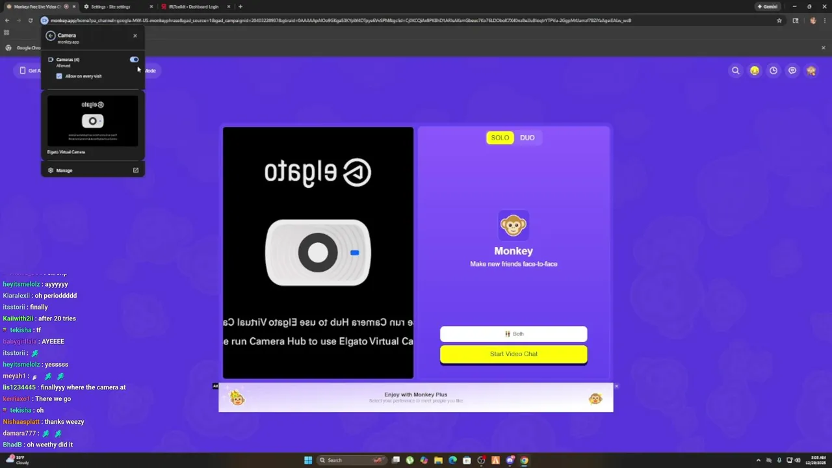Switch to IRLToolkit Dashboard Login tab

[195, 6]
